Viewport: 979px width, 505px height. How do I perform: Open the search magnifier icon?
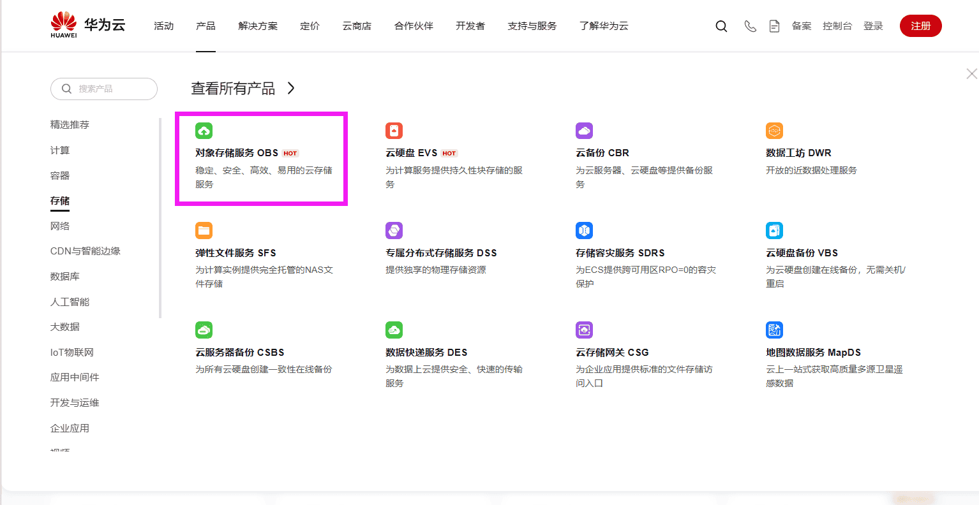click(x=721, y=26)
